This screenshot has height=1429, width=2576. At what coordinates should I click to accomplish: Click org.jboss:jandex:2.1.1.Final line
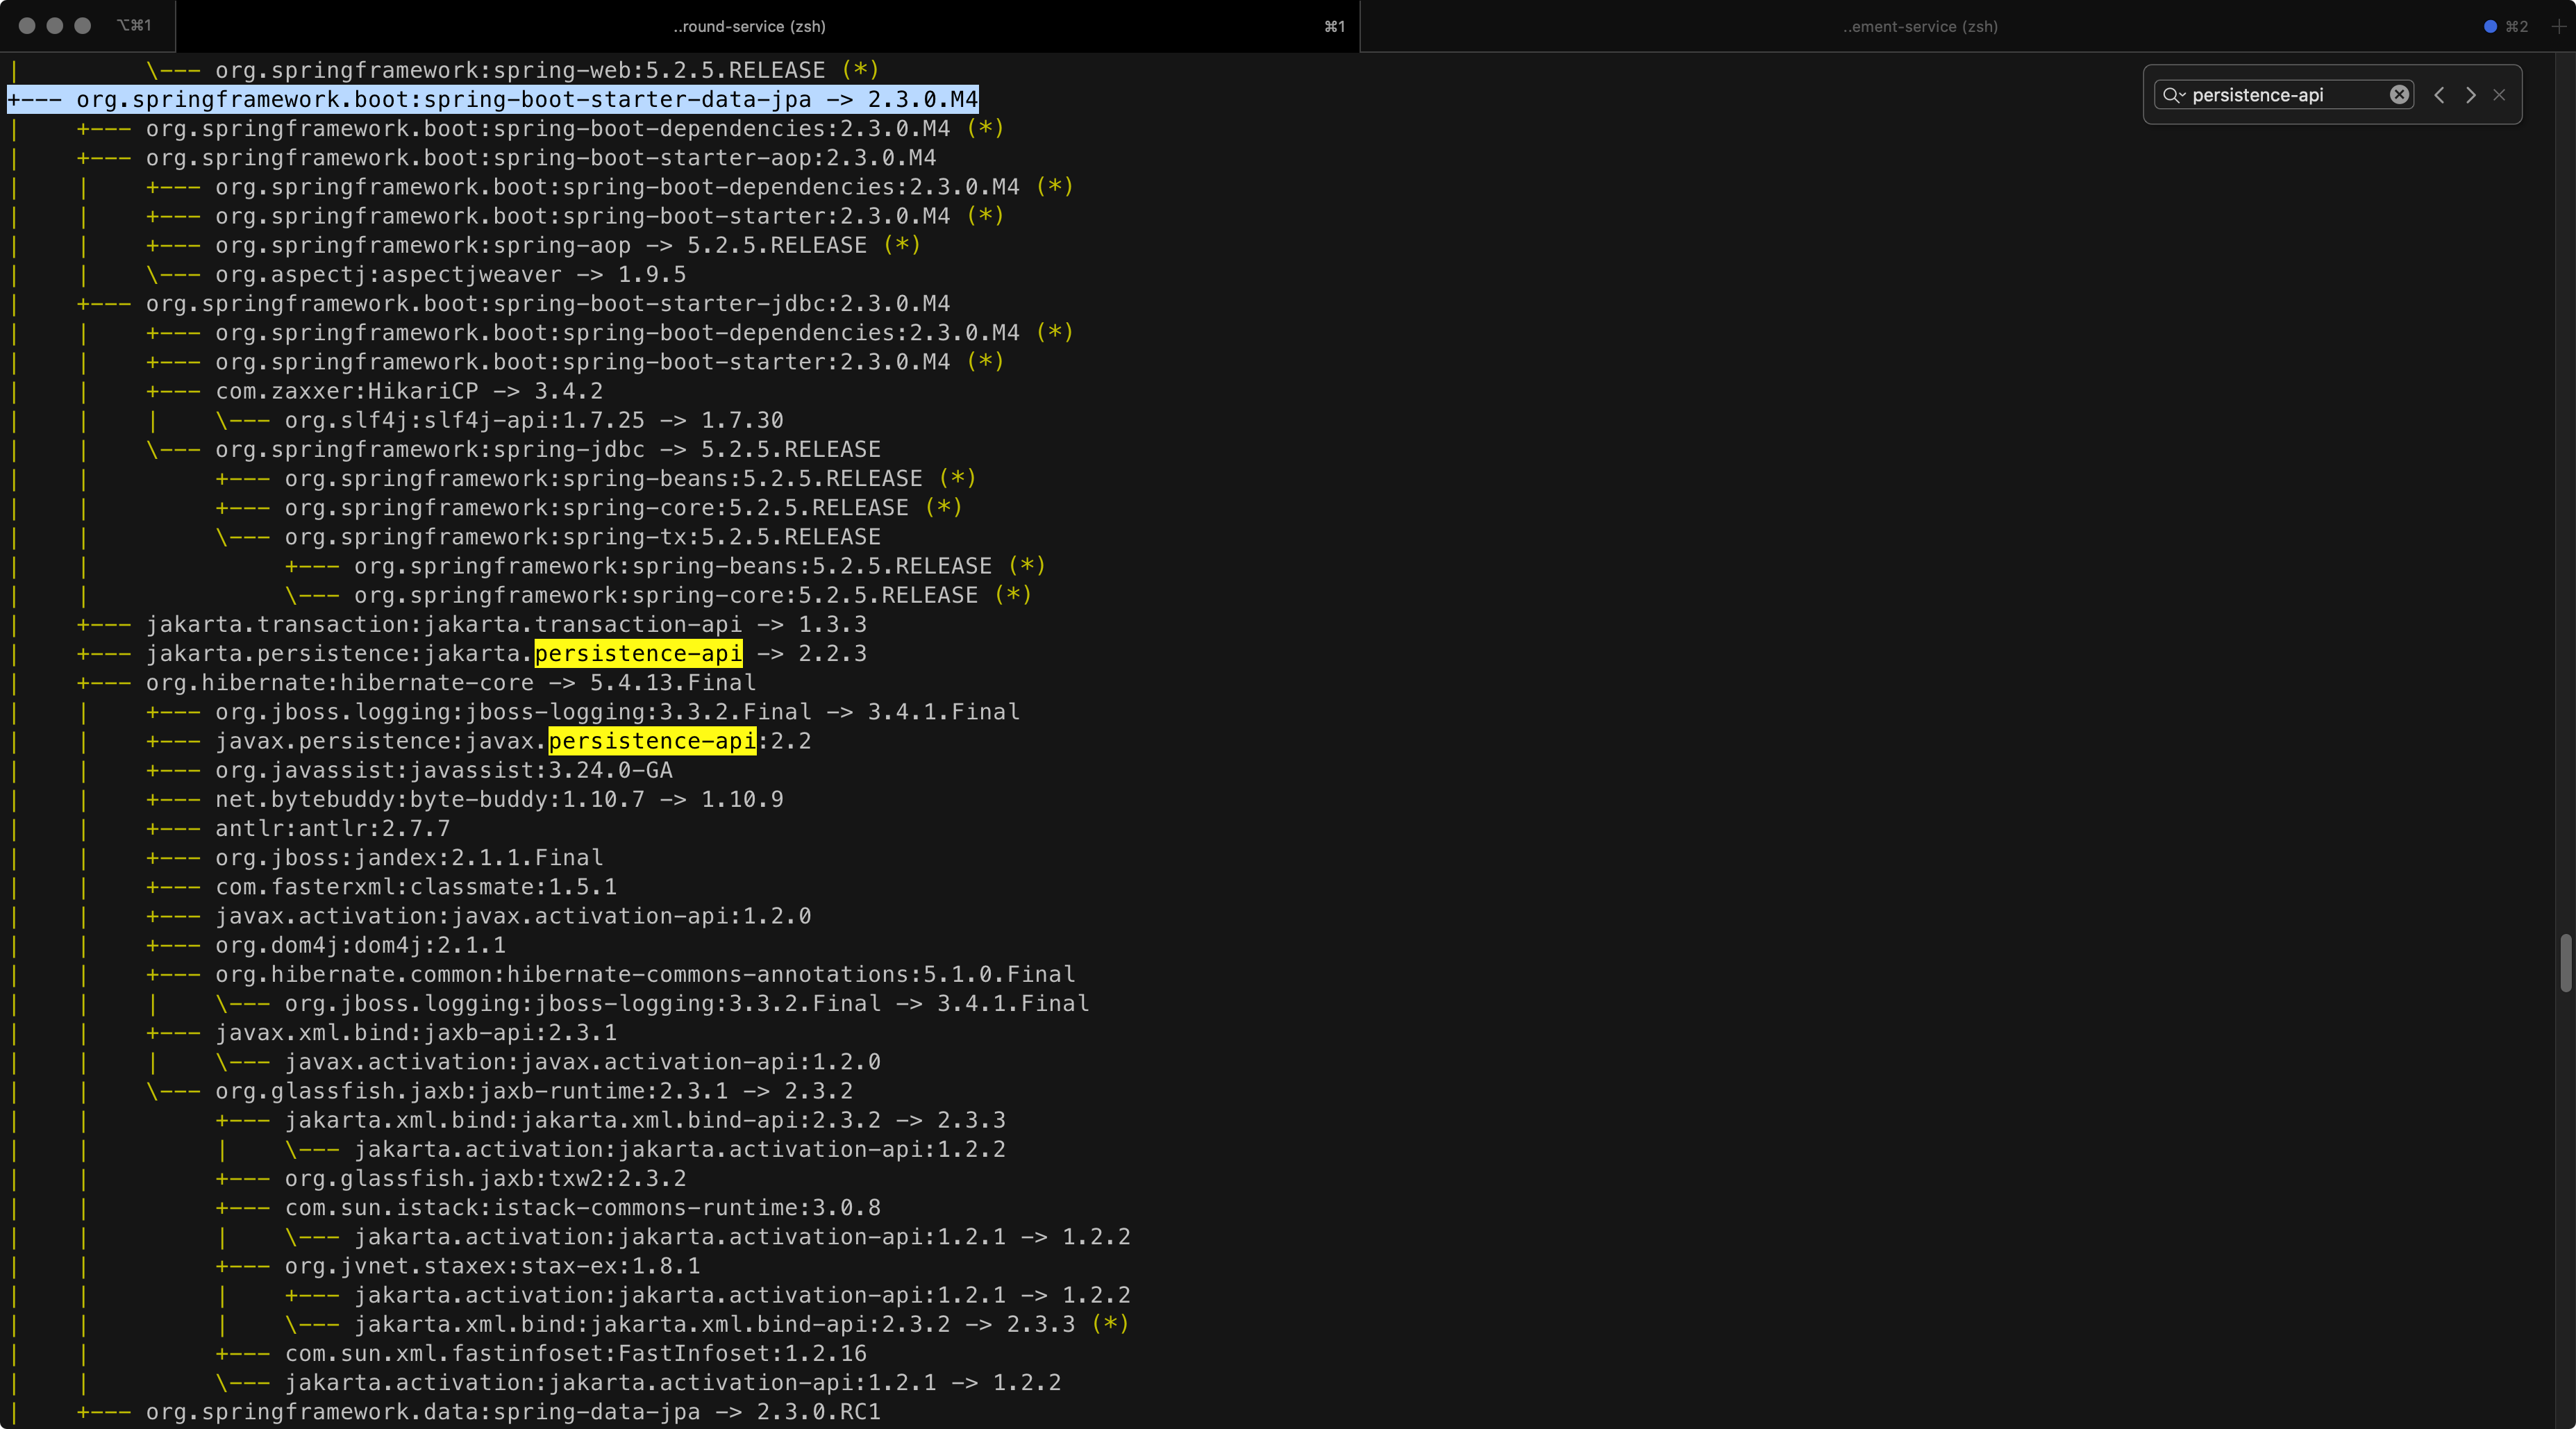(x=409, y=857)
